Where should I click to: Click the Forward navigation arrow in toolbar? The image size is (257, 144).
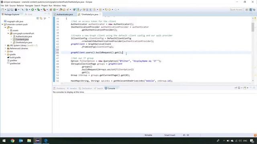click(x=116, y=10)
